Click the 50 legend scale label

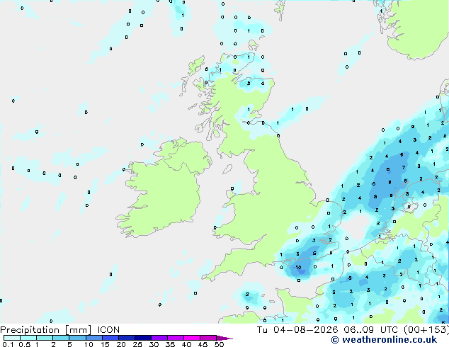pos(219,344)
